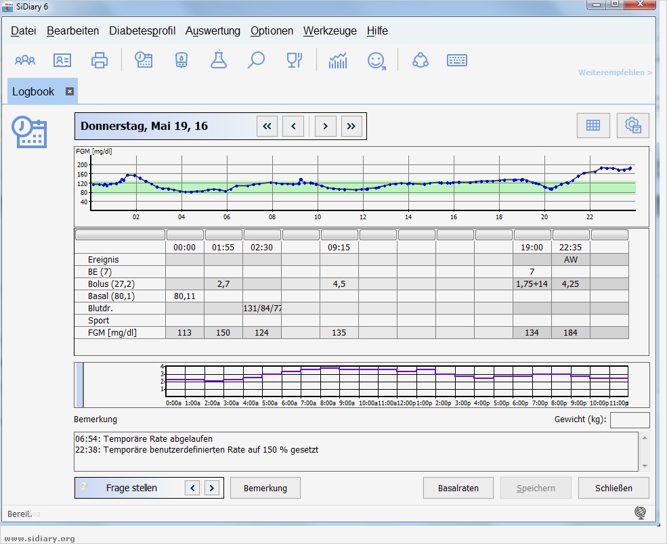The height and width of the screenshot is (544, 667).
Task: Open the statistics chart icon
Action: coord(338,60)
